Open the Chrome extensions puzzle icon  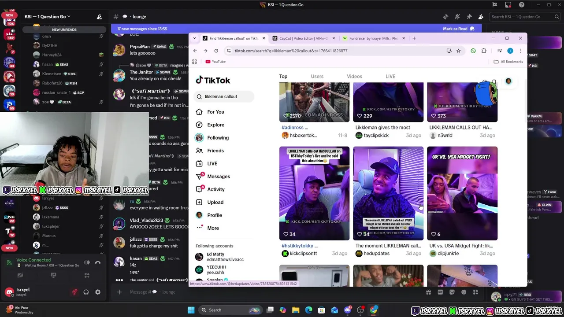[x=484, y=51]
